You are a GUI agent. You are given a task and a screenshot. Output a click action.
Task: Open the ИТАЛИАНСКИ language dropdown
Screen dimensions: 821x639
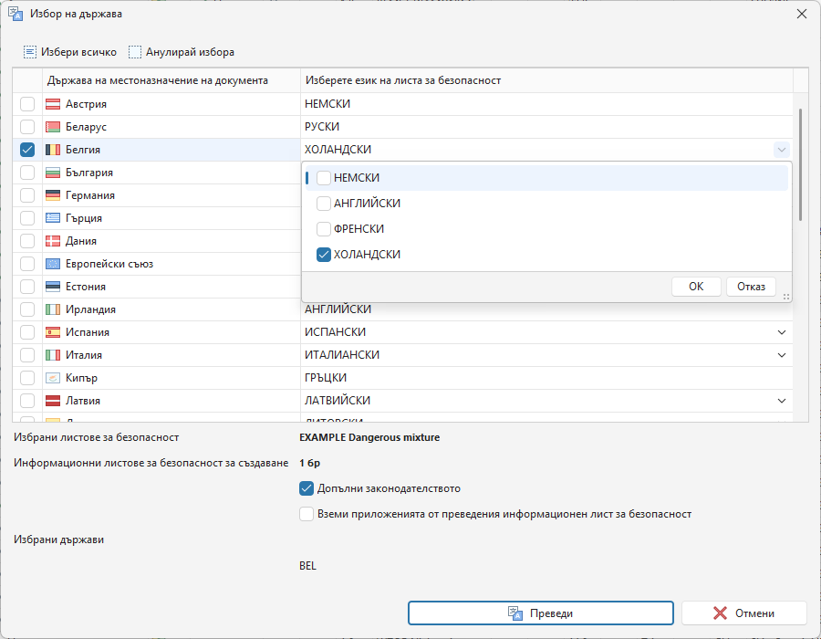click(x=781, y=355)
